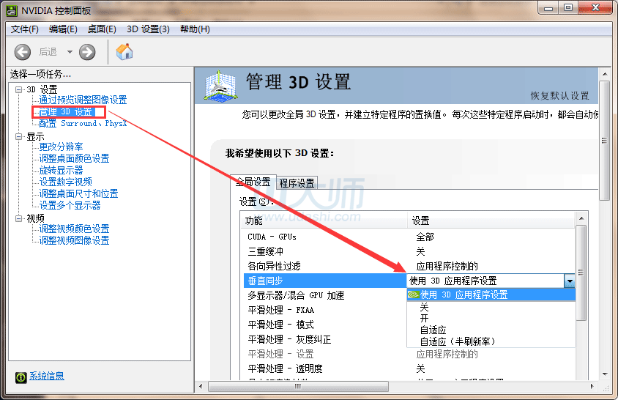Image resolution: width=618 pixels, height=400 pixels.
Task: Click the 系统信息 link
Action: (46, 376)
